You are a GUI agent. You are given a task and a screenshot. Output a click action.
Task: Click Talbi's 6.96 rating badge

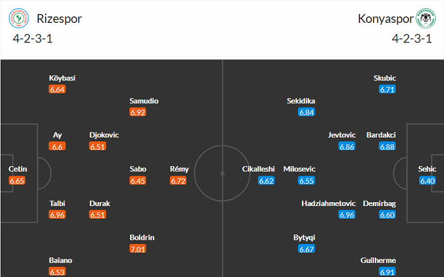coord(58,215)
